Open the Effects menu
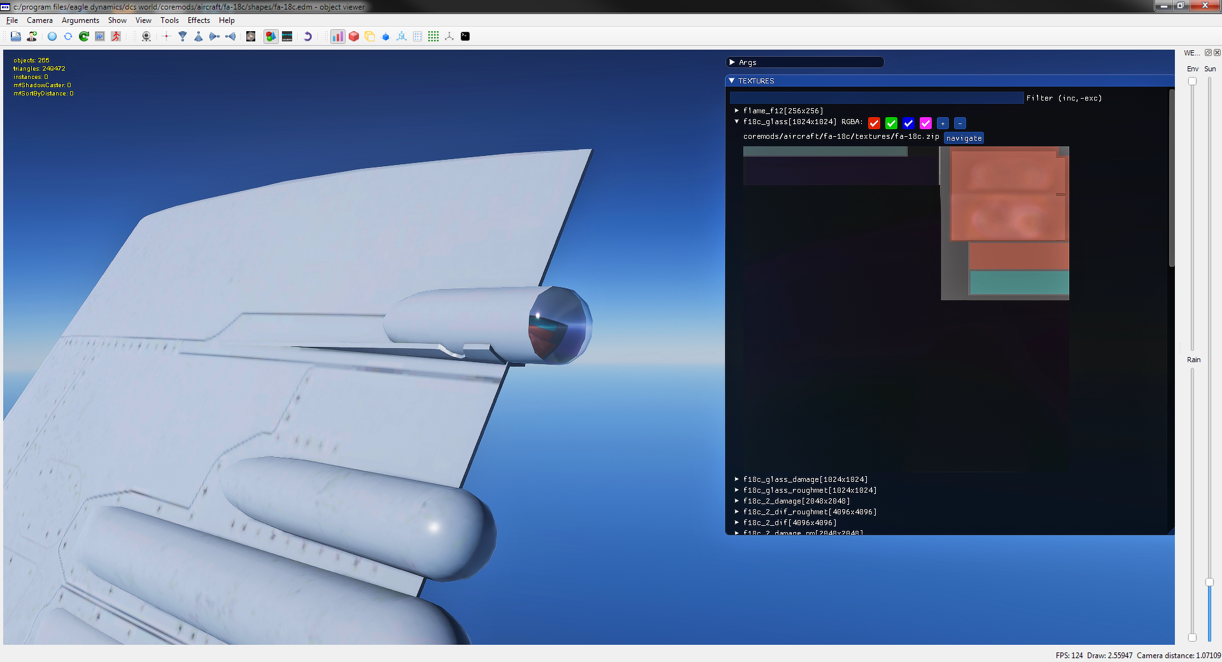This screenshot has height=662, width=1222. pos(199,20)
